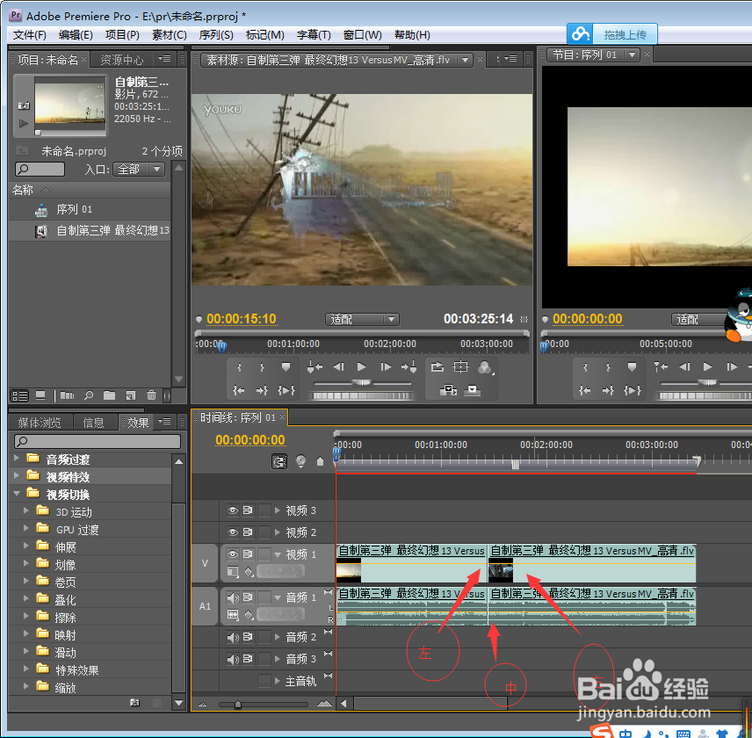Click the source Overlay edit button

pos(472,390)
